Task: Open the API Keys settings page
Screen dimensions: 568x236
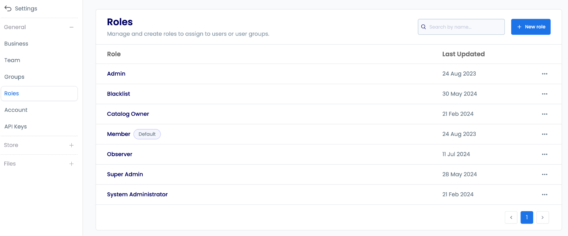Action: point(16,127)
